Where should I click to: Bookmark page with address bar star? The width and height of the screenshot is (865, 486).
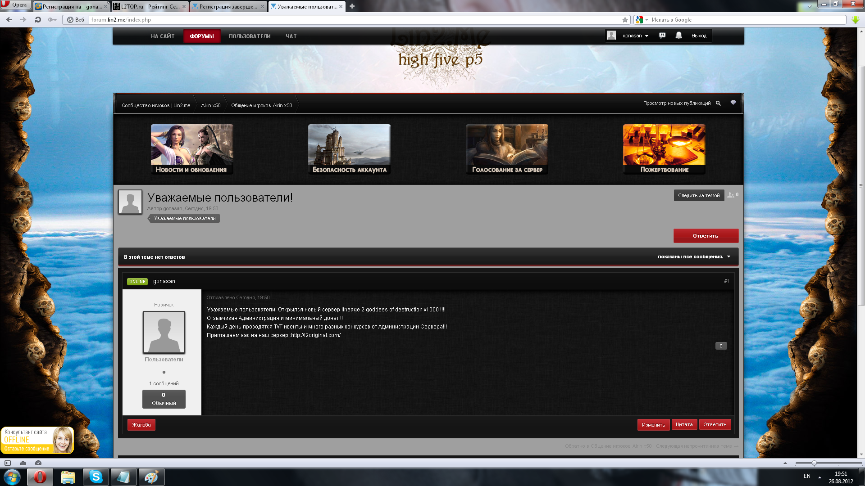coord(625,20)
